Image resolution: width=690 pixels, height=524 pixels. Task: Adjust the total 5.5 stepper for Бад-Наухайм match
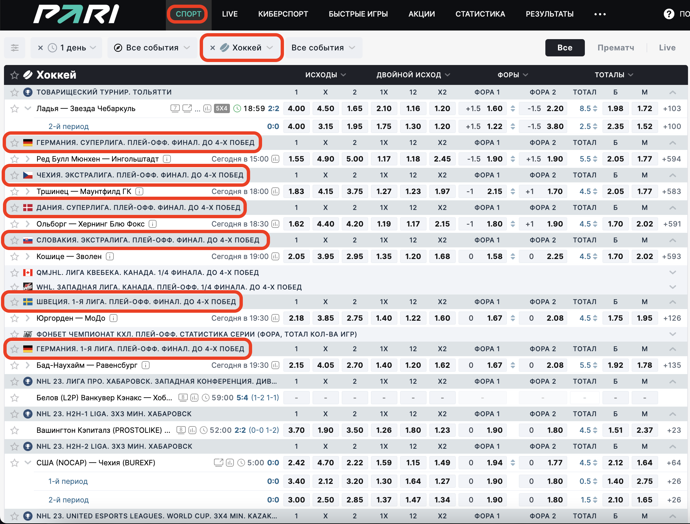(x=595, y=365)
